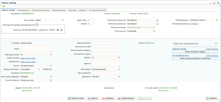Open the operator company picker arrow
Viewport: 221px width, 102px height.
pos(157,20)
